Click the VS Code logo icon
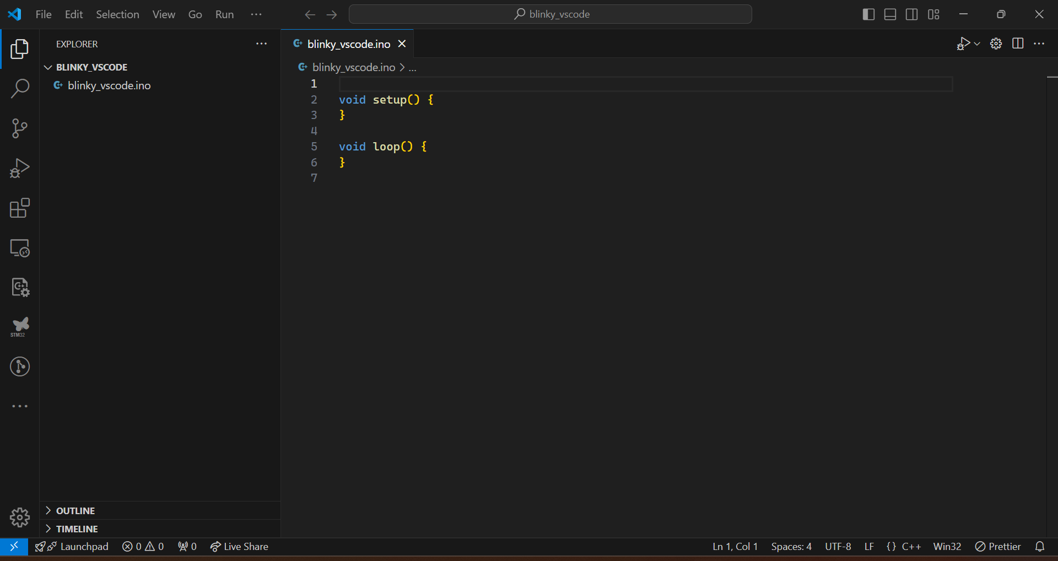The width and height of the screenshot is (1058, 561). [15, 14]
